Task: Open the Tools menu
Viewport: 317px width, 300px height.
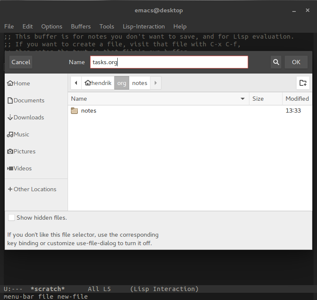Action: click(107, 26)
